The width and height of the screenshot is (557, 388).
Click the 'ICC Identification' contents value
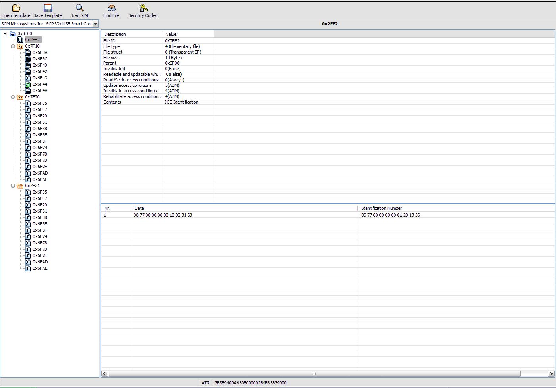(182, 102)
